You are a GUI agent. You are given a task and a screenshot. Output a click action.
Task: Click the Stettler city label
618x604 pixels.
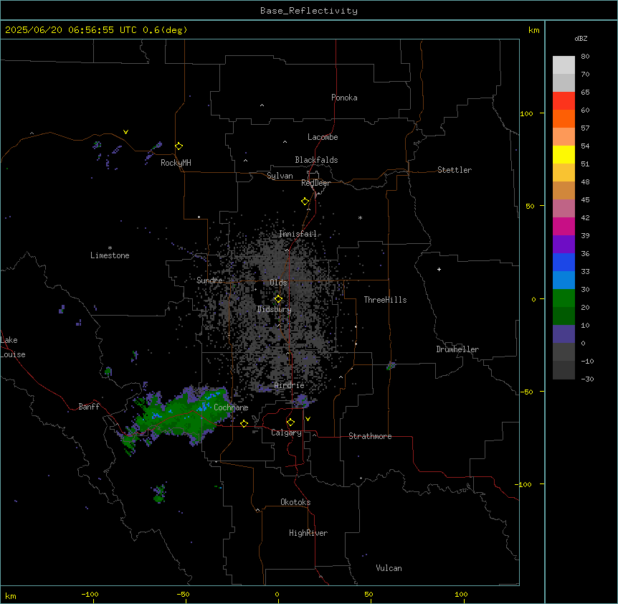pos(454,170)
